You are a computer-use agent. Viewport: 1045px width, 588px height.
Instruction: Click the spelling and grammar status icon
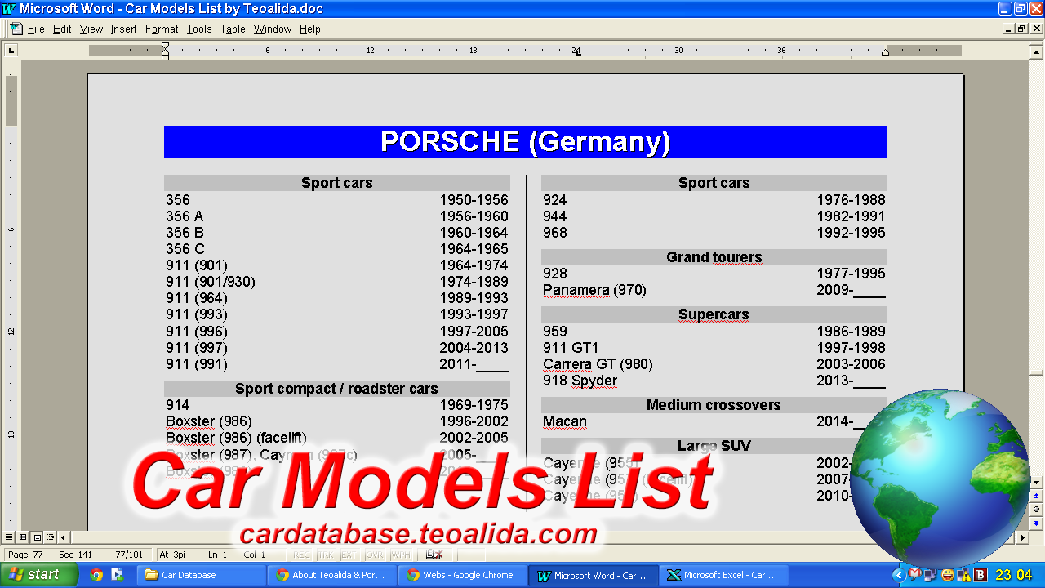point(434,555)
